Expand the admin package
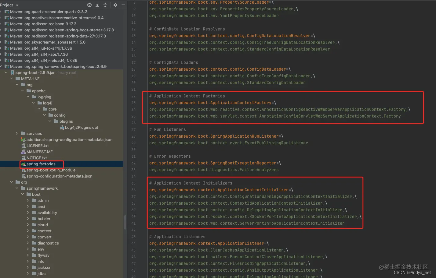This screenshot has height=278, width=436. [28, 200]
